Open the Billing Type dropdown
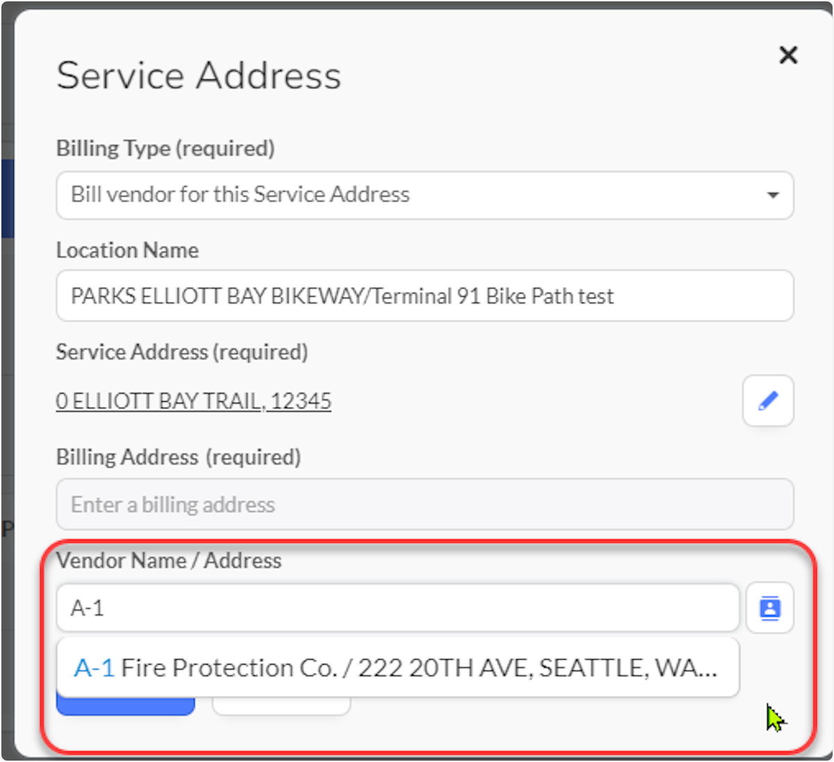 coord(425,195)
